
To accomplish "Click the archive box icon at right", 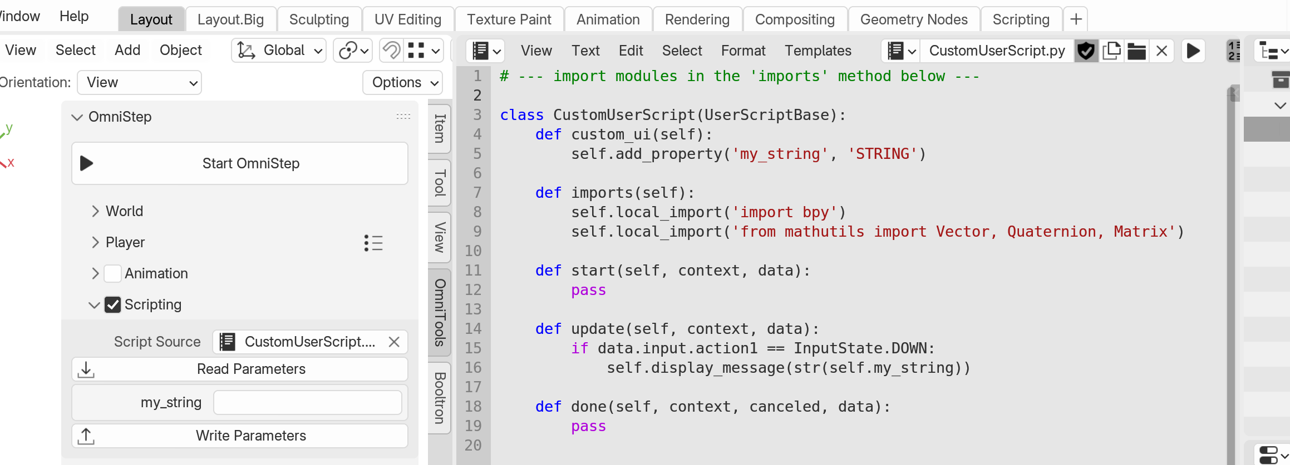I will 1280,80.
